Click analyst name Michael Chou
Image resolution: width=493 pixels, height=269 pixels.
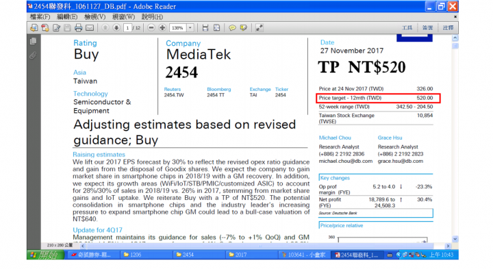(335, 138)
